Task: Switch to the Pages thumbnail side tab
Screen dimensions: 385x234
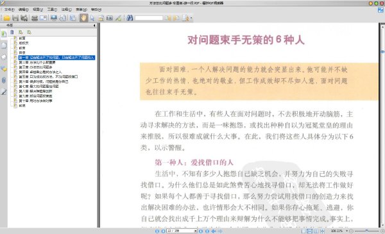Action: (4, 46)
